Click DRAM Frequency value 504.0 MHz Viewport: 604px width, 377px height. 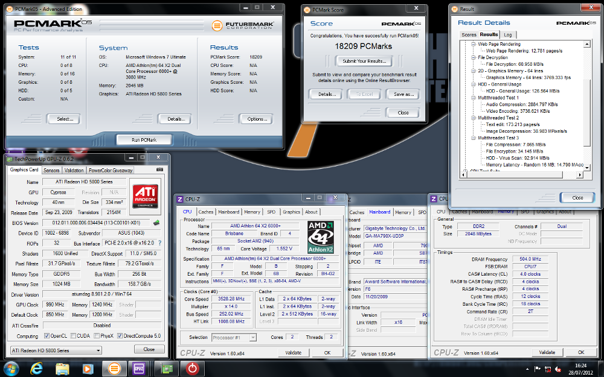click(x=530, y=259)
